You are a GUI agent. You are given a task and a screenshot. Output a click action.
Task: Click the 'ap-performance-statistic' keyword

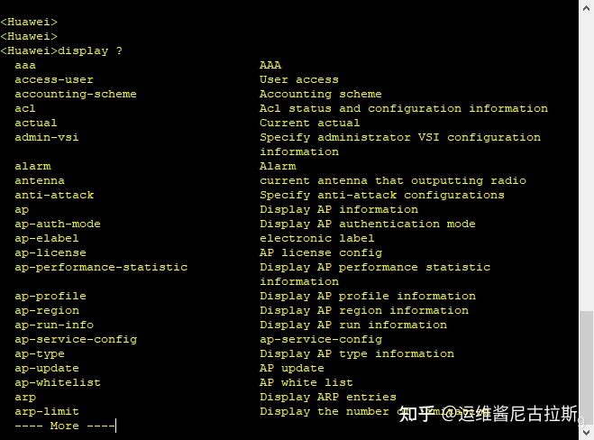pos(101,267)
